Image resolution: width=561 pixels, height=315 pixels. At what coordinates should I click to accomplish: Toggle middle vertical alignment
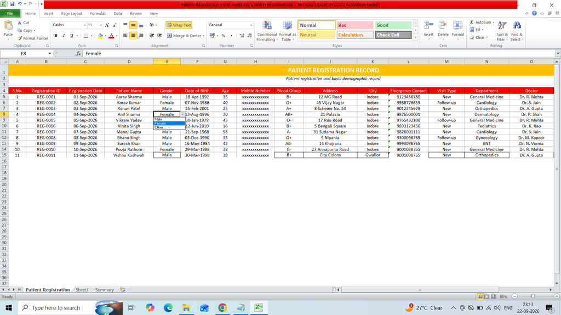(133, 25)
